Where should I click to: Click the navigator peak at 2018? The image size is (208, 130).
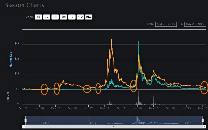pyautogui.click(x=137, y=117)
